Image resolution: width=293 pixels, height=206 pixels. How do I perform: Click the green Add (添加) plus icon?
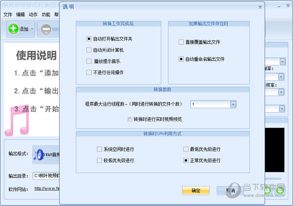(x=13, y=29)
